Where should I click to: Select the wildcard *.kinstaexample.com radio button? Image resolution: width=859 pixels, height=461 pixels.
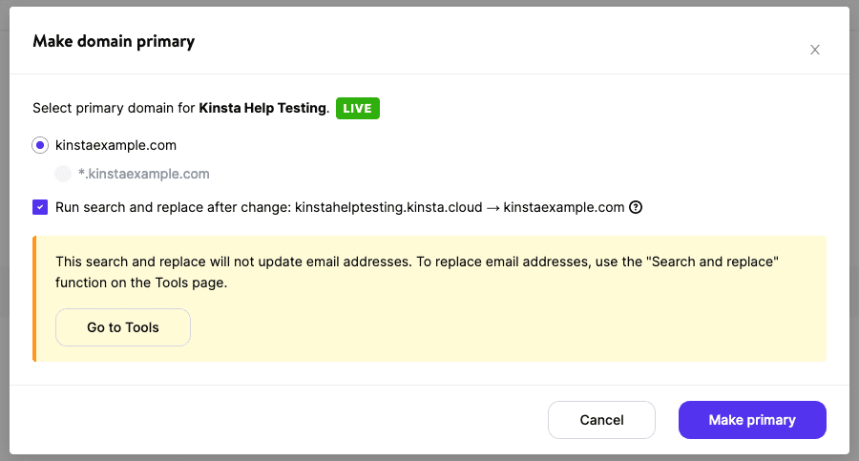pyautogui.click(x=63, y=174)
